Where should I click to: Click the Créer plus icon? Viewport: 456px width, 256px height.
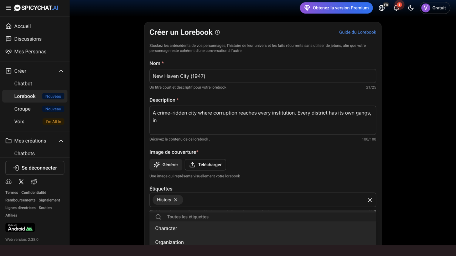9,71
